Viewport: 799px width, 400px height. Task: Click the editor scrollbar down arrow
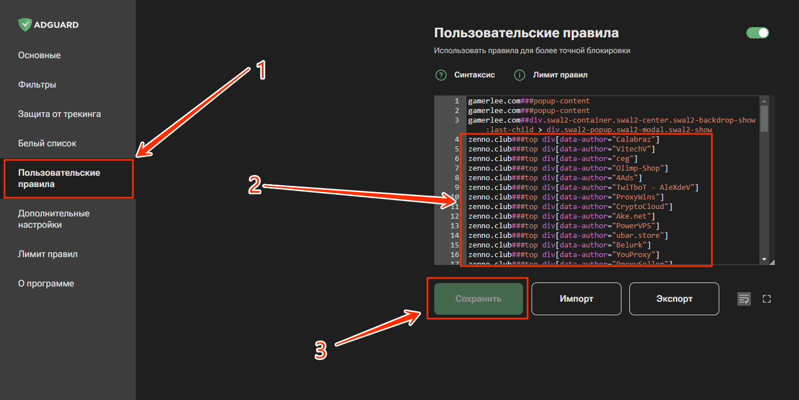pos(764,259)
